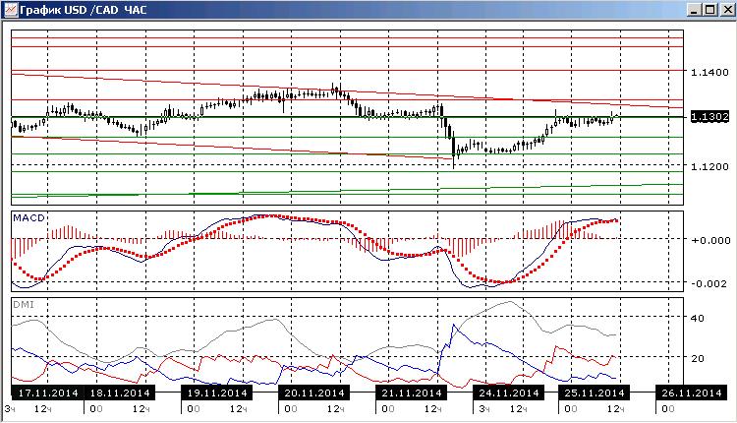Click the DMI indicator label

(24, 305)
